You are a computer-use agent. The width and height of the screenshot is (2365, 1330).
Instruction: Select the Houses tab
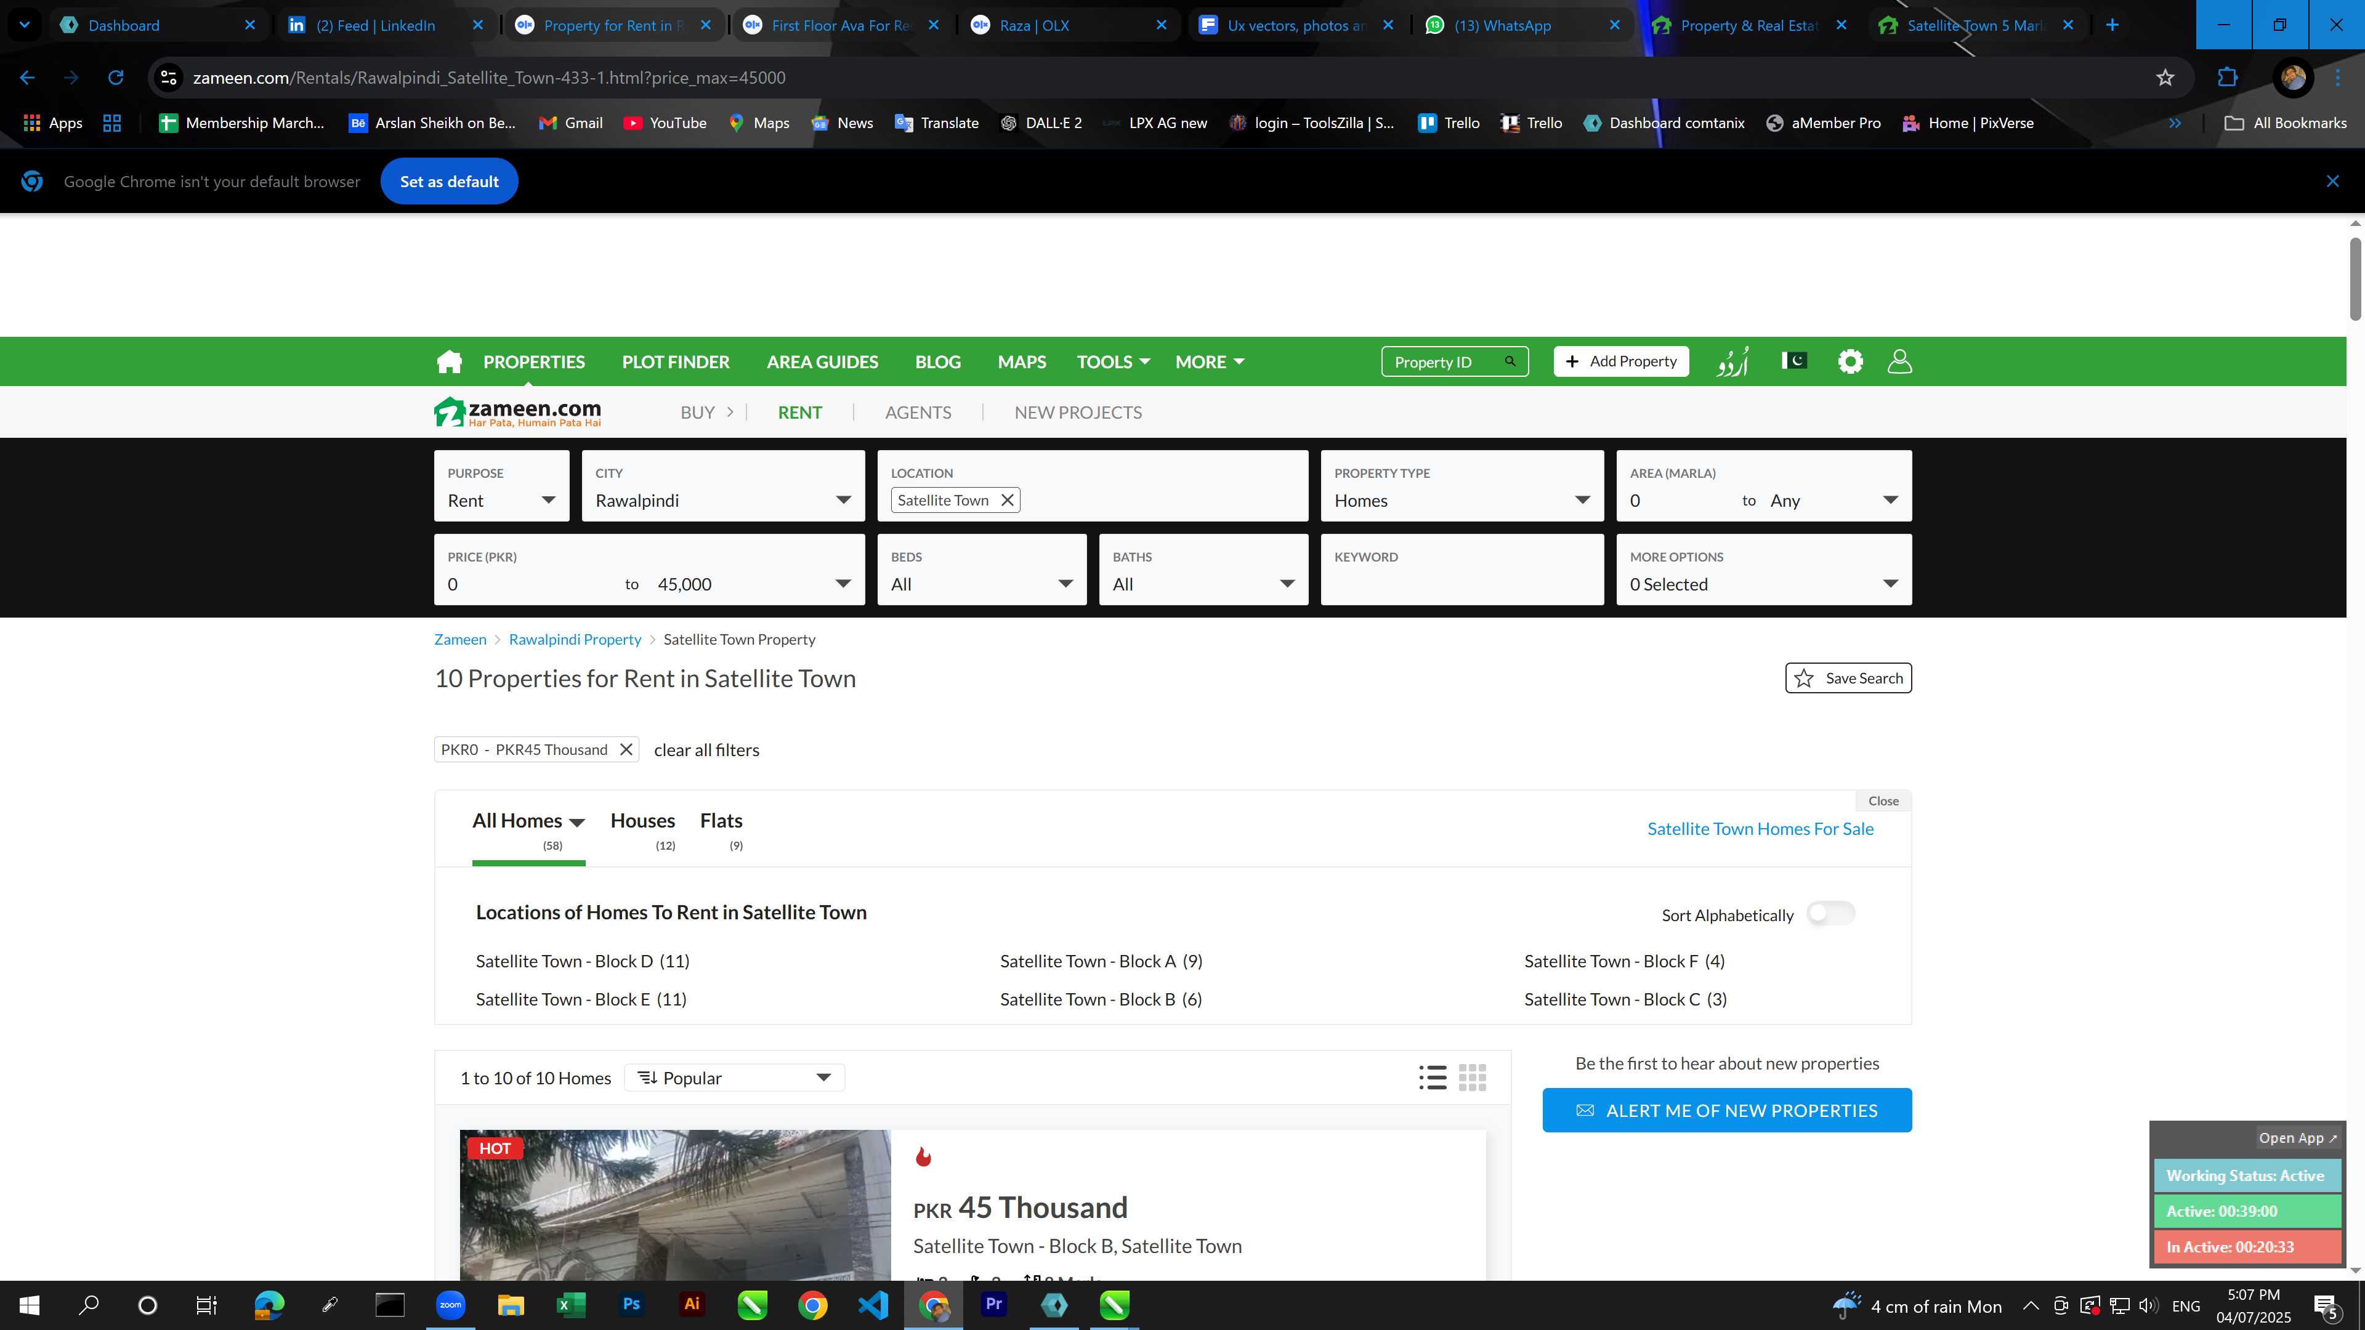pyautogui.click(x=642, y=829)
